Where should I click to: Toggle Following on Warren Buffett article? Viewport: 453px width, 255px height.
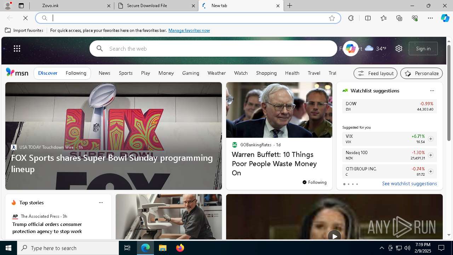[314, 182]
